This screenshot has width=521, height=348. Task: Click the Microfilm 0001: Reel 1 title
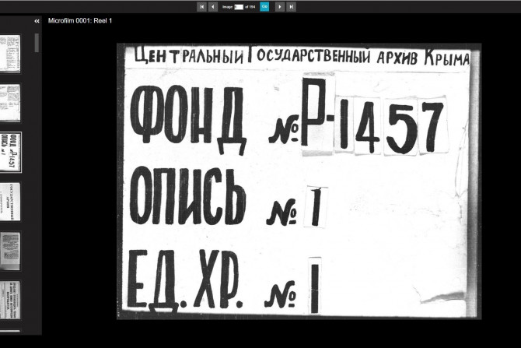pos(80,21)
